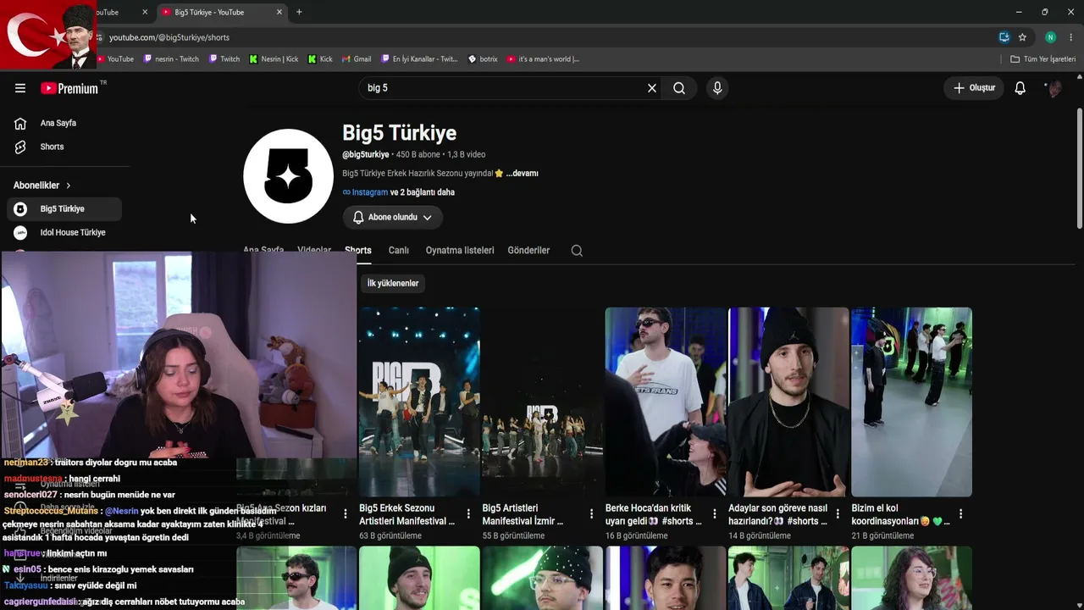1084x610 pixels.
Task: Close the Big5 Türkiye - YouTube tab
Action: tap(279, 12)
